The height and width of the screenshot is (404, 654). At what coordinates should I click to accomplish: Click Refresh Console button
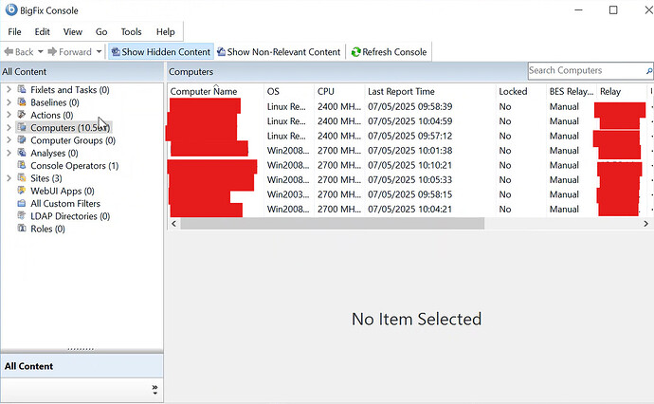pyautogui.click(x=390, y=52)
